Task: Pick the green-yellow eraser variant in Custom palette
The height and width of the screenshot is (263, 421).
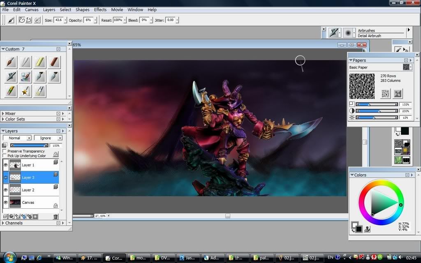Action: pos(11,91)
